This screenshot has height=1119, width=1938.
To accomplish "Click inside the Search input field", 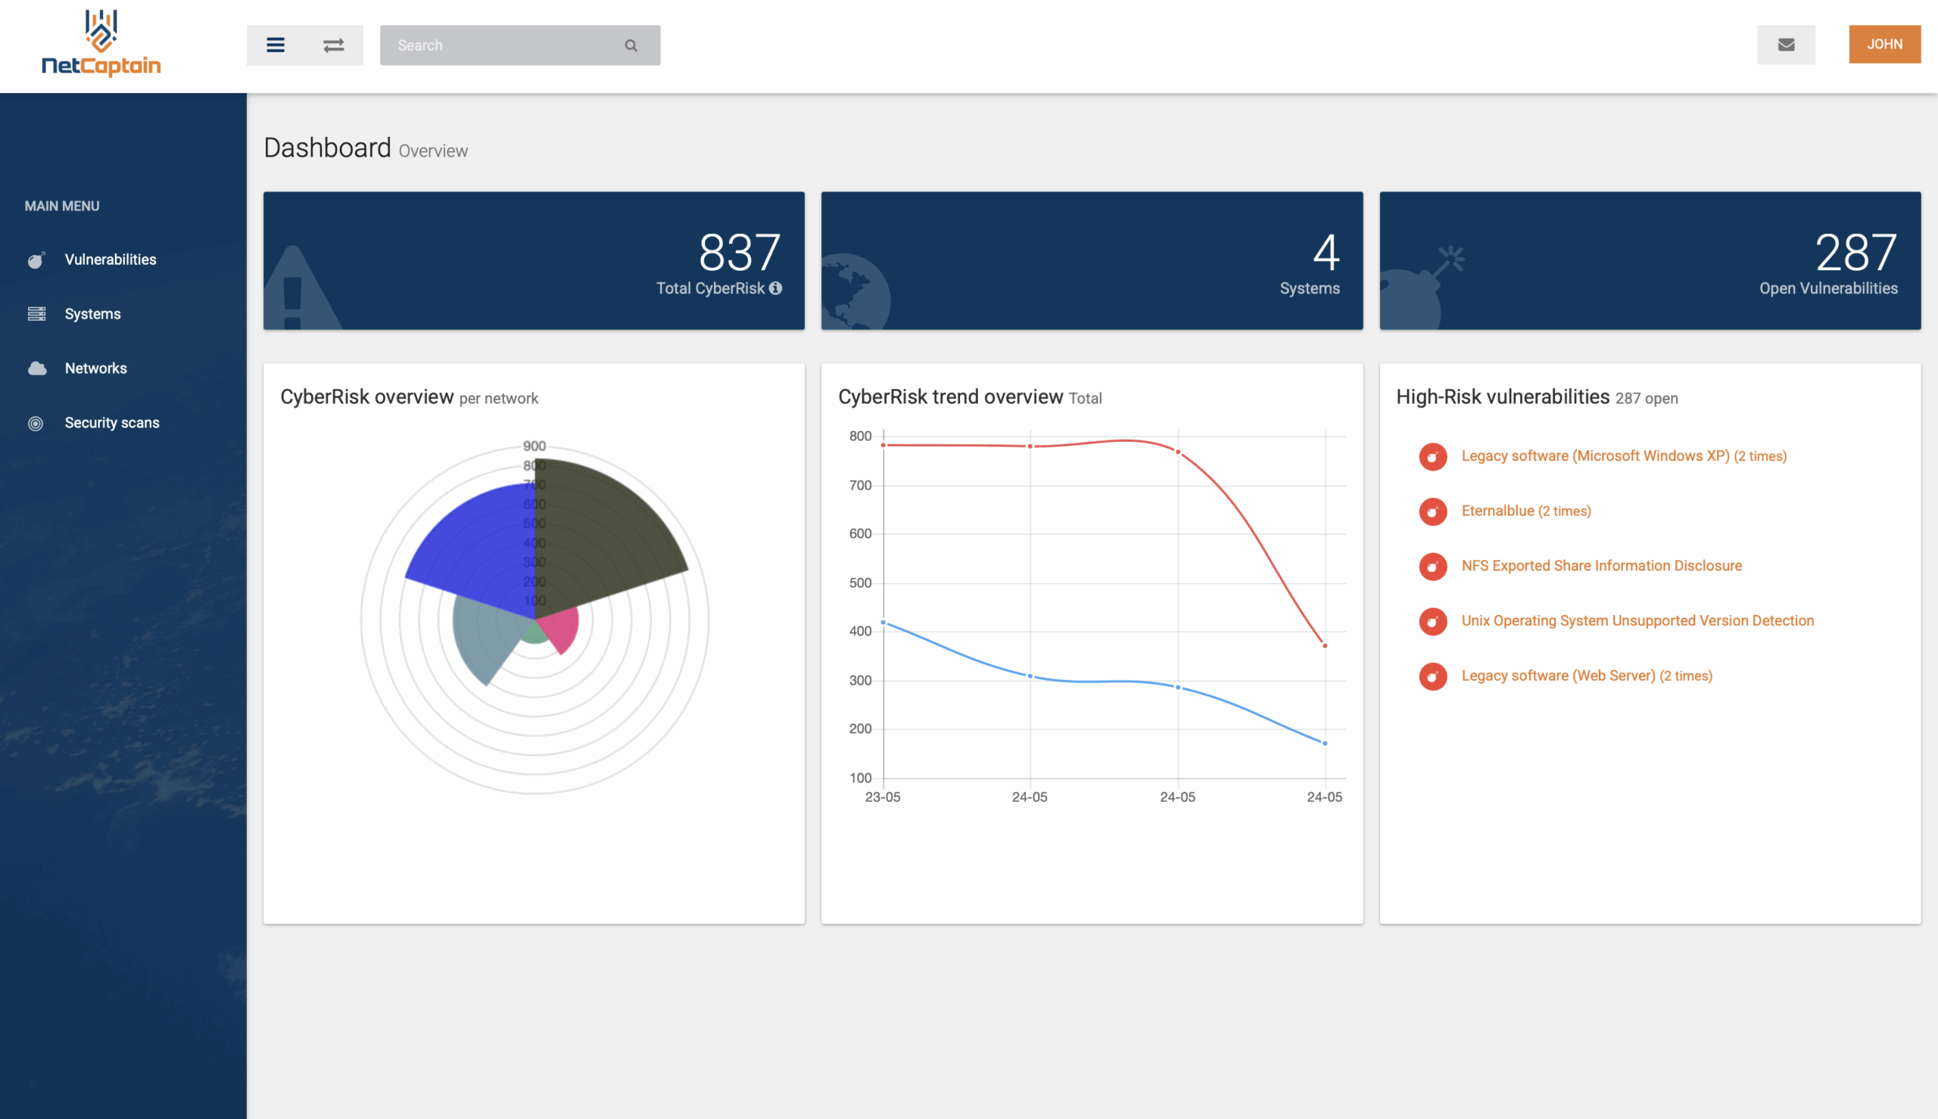I will coord(519,45).
